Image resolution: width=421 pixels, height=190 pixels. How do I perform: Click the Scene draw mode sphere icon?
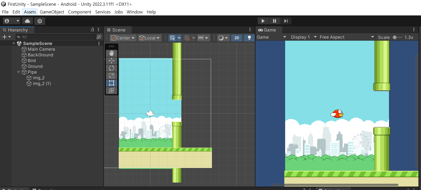pos(221,38)
